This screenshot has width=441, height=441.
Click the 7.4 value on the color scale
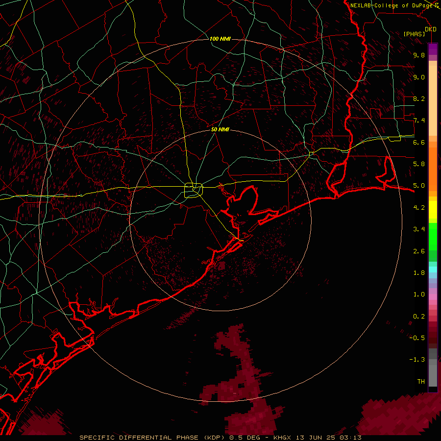coord(419,121)
